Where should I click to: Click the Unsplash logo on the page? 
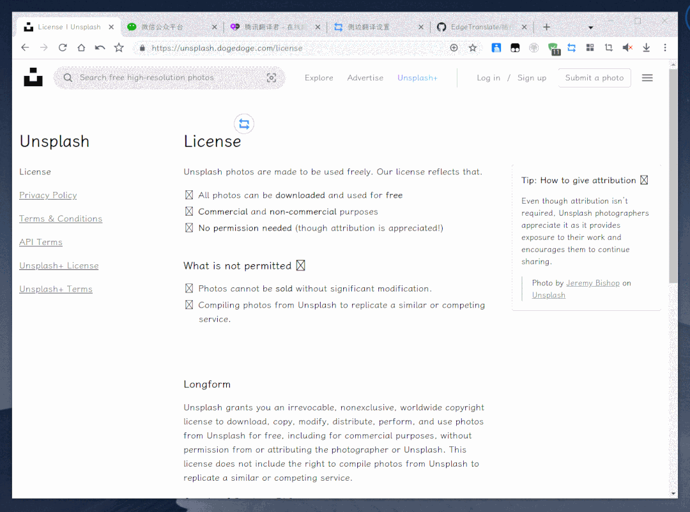pos(33,77)
